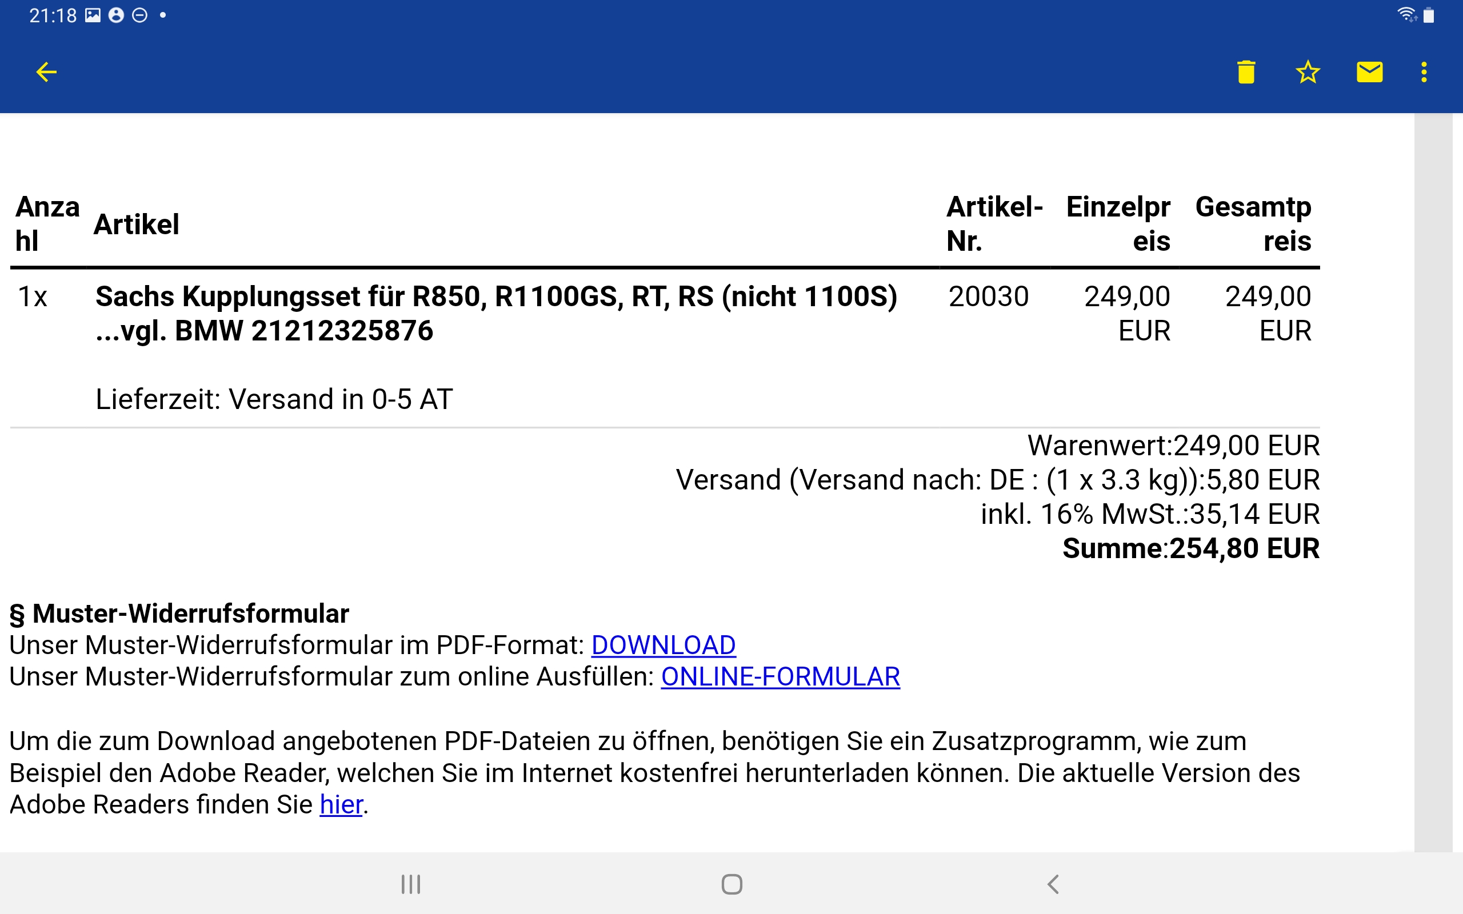The image size is (1463, 914).
Task: Follow the 'hier' Adobe Reader link
Action: pos(341,804)
